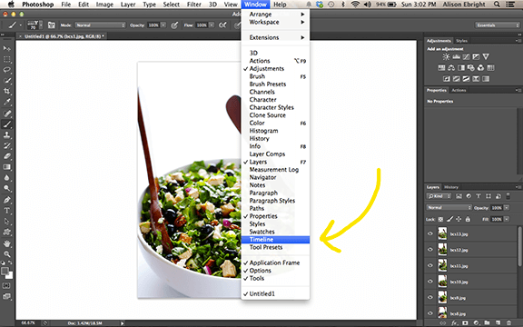
Task: Select the Zoom tool in the toolbox
Action: point(6,254)
